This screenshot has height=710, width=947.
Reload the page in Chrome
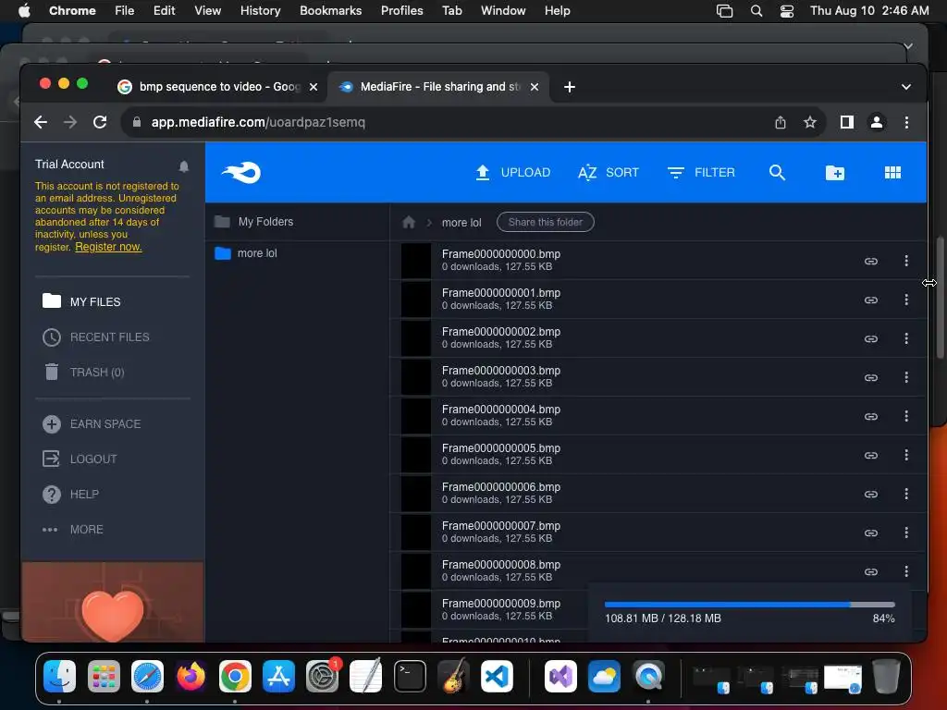(100, 122)
